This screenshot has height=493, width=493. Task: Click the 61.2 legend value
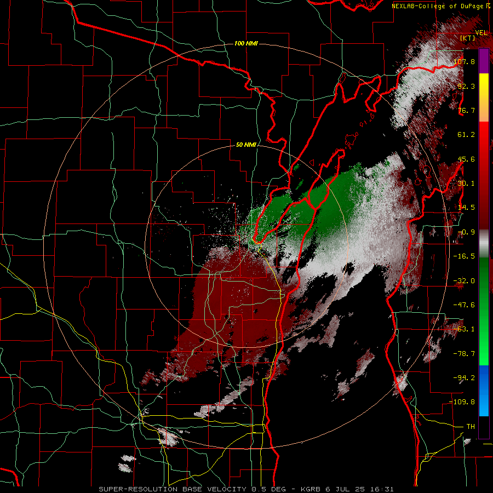[466, 135]
